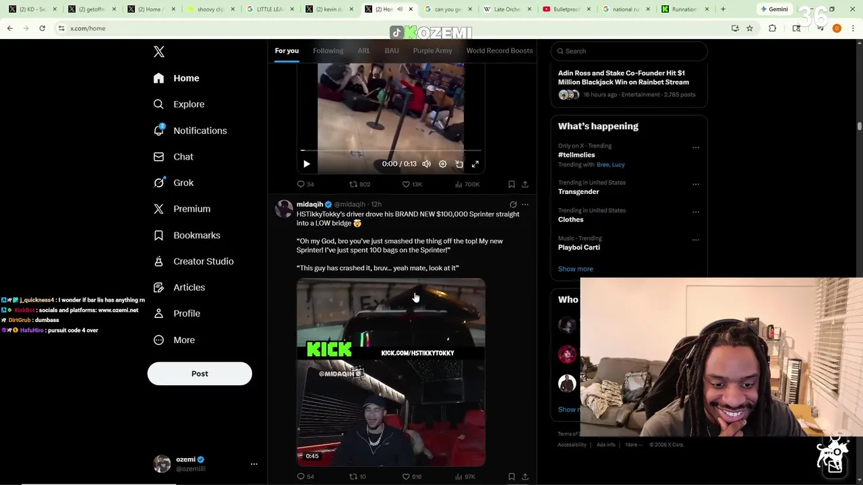
Task: Expand video to fullscreen
Action: (475, 164)
